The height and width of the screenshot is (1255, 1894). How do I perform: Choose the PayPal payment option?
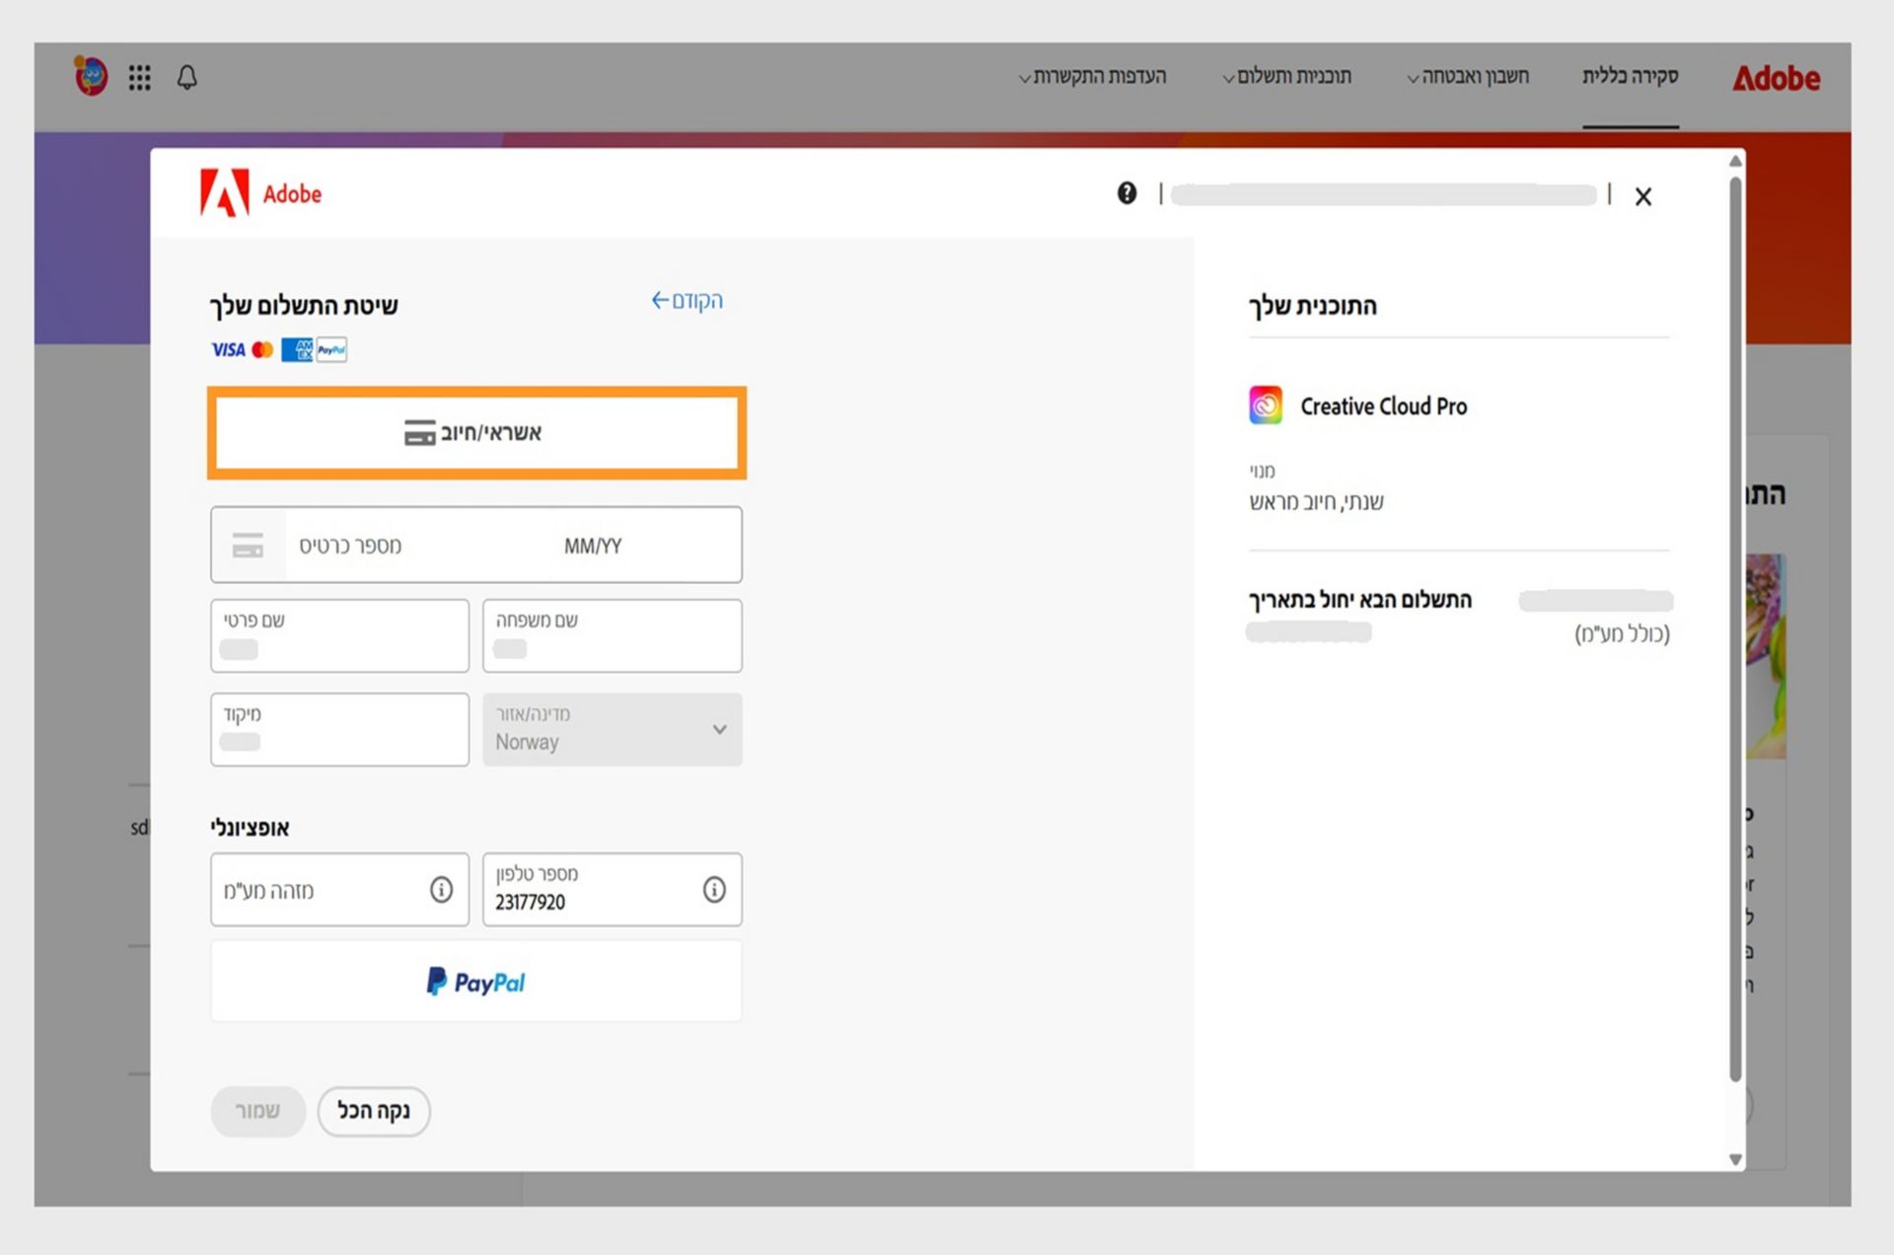click(476, 982)
